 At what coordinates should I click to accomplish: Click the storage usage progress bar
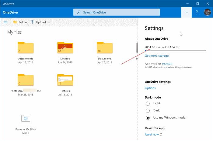coord(175,50)
